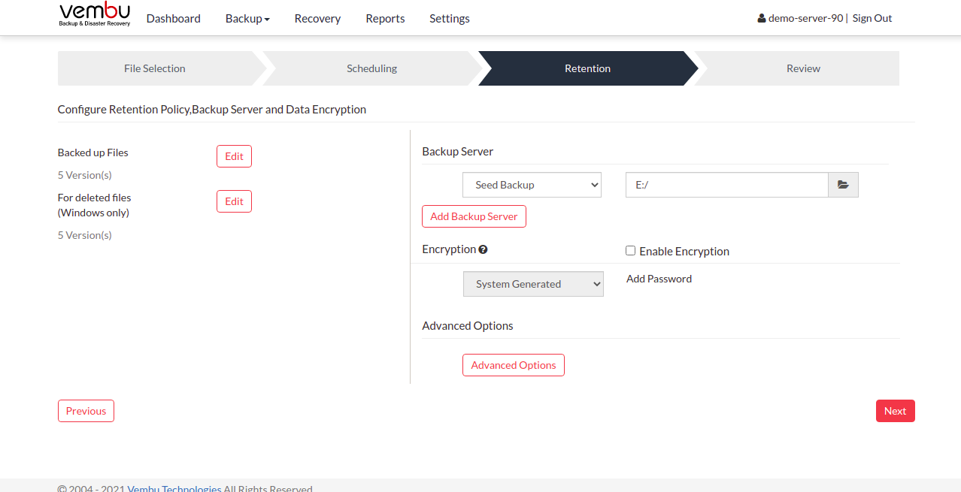Jump to the Review step
The image size is (961, 492).
coord(803,68)
